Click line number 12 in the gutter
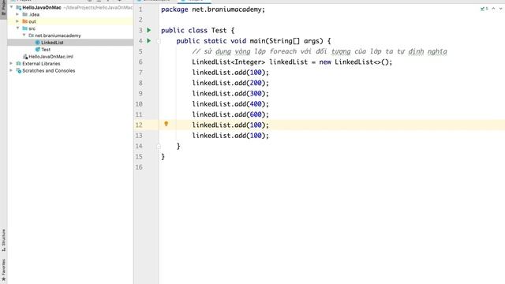 [x=139, y=125]
